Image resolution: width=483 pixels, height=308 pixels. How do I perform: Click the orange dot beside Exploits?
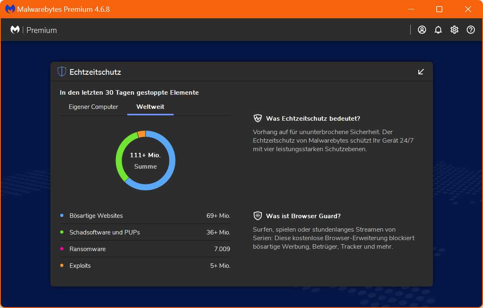[x=62, y=265]
